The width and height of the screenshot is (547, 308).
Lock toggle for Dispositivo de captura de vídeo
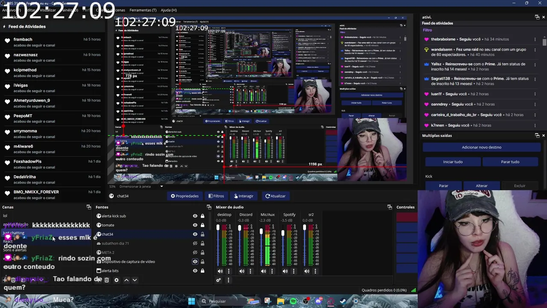click(x=203, y=262)
